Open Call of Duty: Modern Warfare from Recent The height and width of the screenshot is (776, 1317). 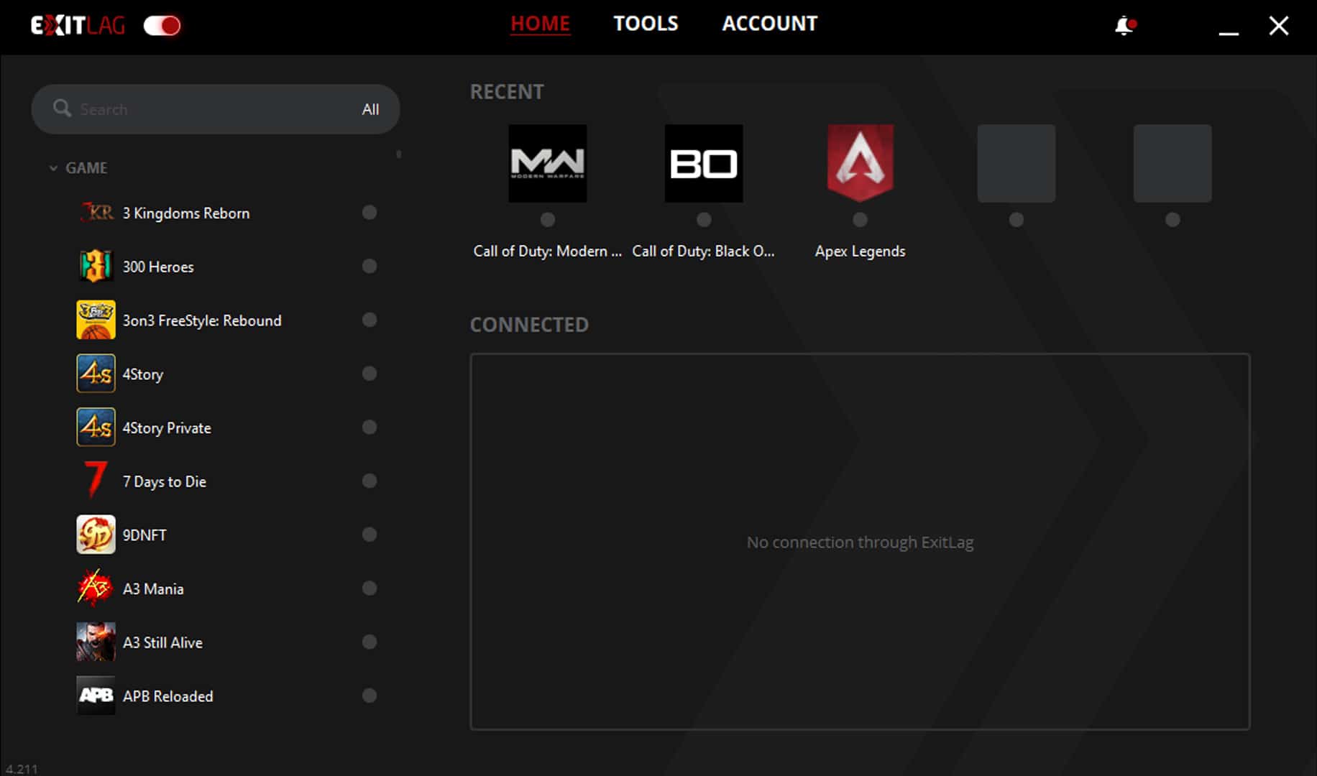tap(547, 163)
